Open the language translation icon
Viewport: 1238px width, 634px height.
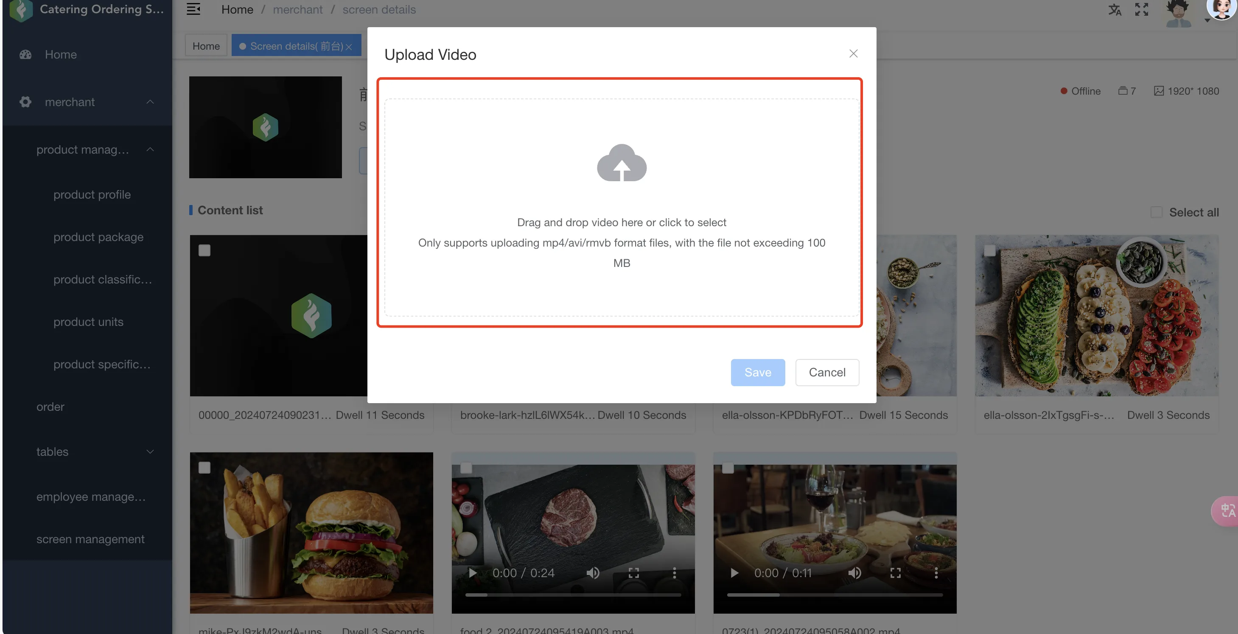1115,10
